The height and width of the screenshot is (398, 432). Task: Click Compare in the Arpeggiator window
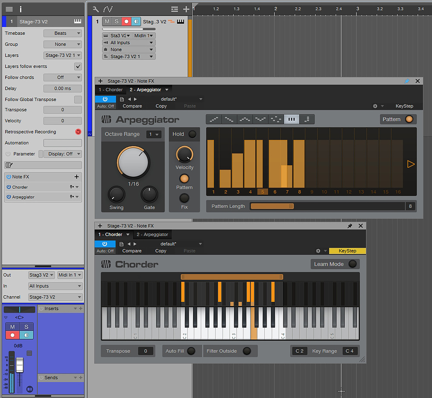click(x=132, y=106)
